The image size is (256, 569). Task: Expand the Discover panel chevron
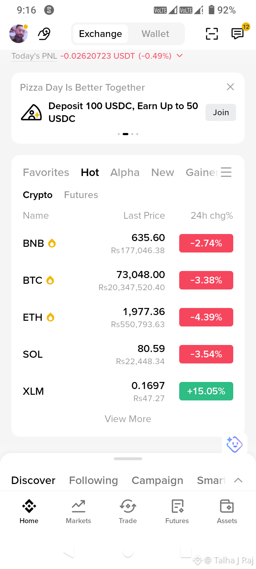tap(238, 480)
